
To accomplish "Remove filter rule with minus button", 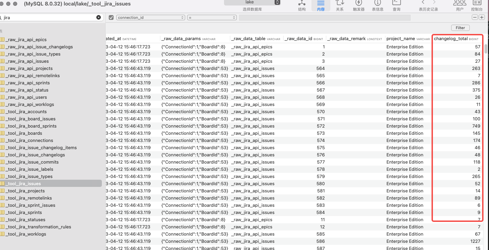I will click(475, 17).
